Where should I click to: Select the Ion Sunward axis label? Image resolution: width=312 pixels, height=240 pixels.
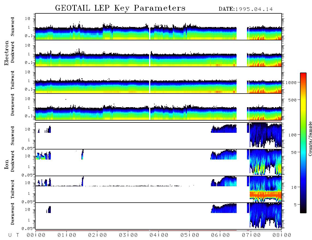13,136
